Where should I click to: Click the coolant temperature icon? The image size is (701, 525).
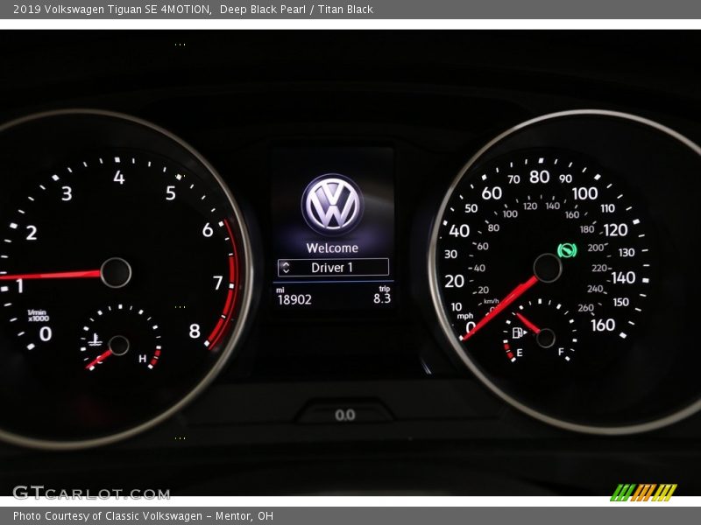pos(95,340)
